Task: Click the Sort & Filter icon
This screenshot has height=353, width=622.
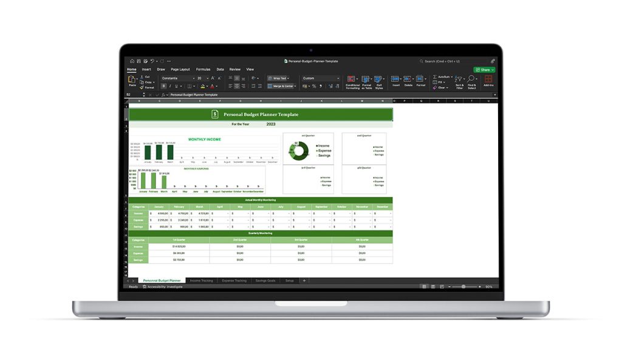Action: pyautogui.click(x=459, y=80)
